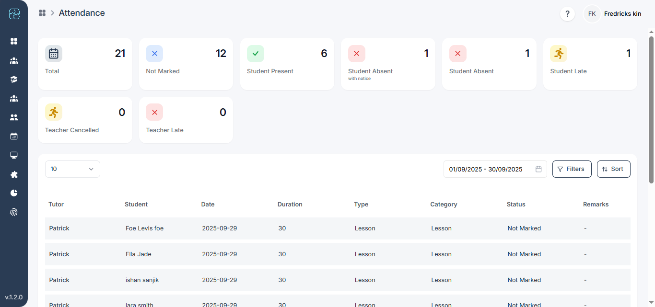Image resolution: width=655 pixels, height=307 pixels.
Task: Click Patrick tutor in Foe Levis foe row
Action: (x=59, y=228)
